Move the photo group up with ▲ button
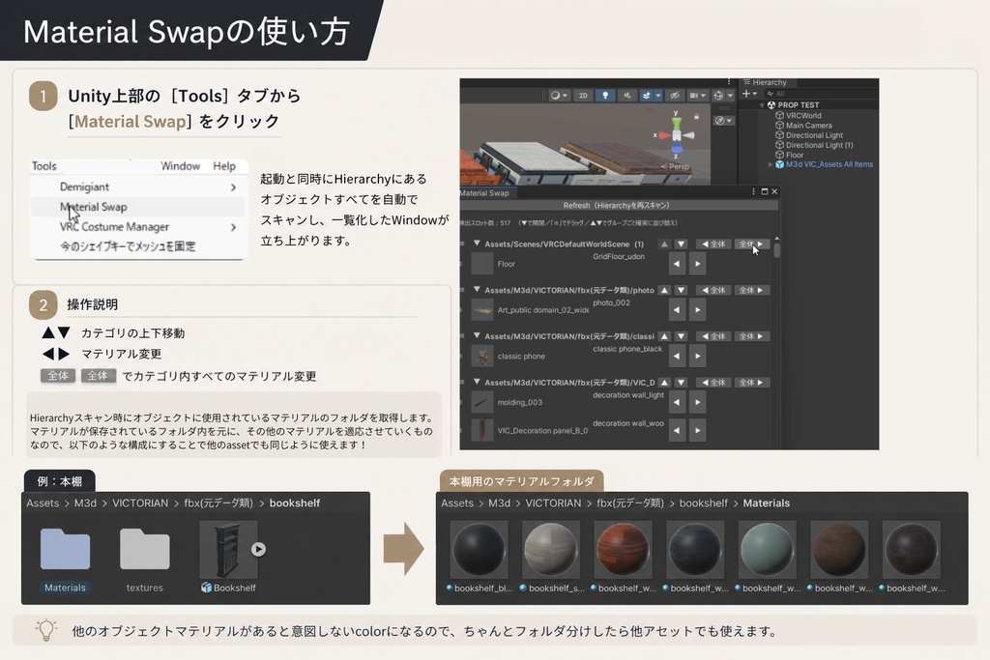Image resolution: width=990 pixels, height=660 pixels. (x=664, y=290)
